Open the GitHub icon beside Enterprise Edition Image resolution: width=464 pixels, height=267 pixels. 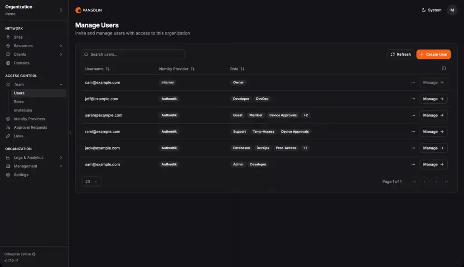pyautogui.click(x=34, y=254)
